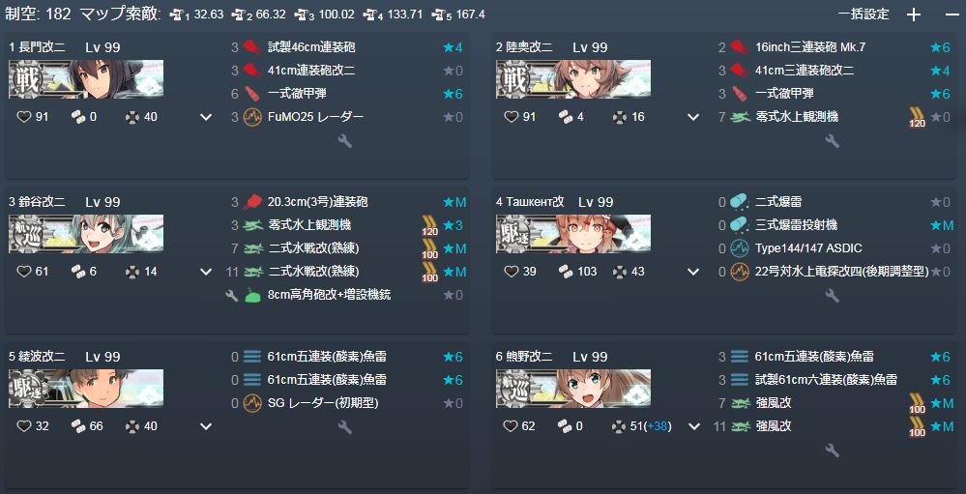Click wrench icon under 長門改二 equipment list
966x494 pixels.
[345, 142]
